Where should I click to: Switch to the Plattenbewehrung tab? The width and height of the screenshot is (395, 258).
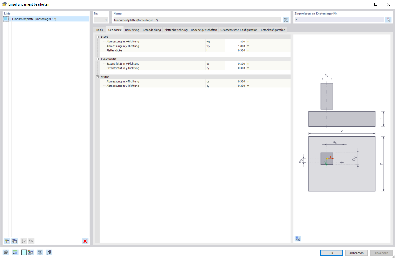coord(176,30)
